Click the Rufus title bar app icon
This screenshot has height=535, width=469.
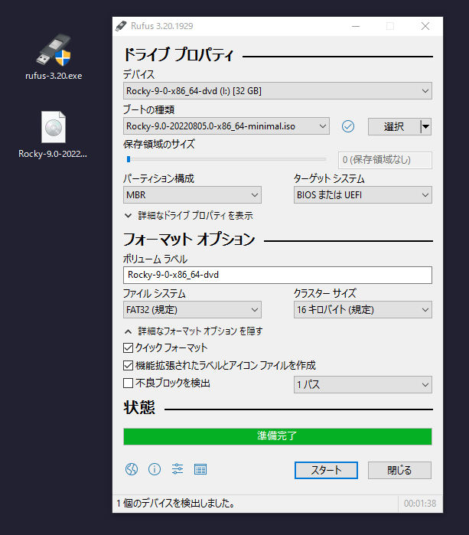pyautogui.click(x=121, y=26)
